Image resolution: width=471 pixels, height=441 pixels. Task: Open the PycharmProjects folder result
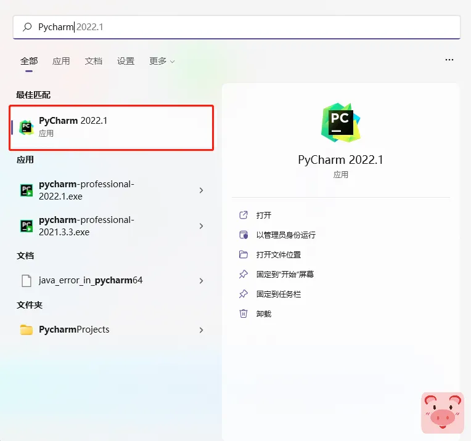(112, 330)
